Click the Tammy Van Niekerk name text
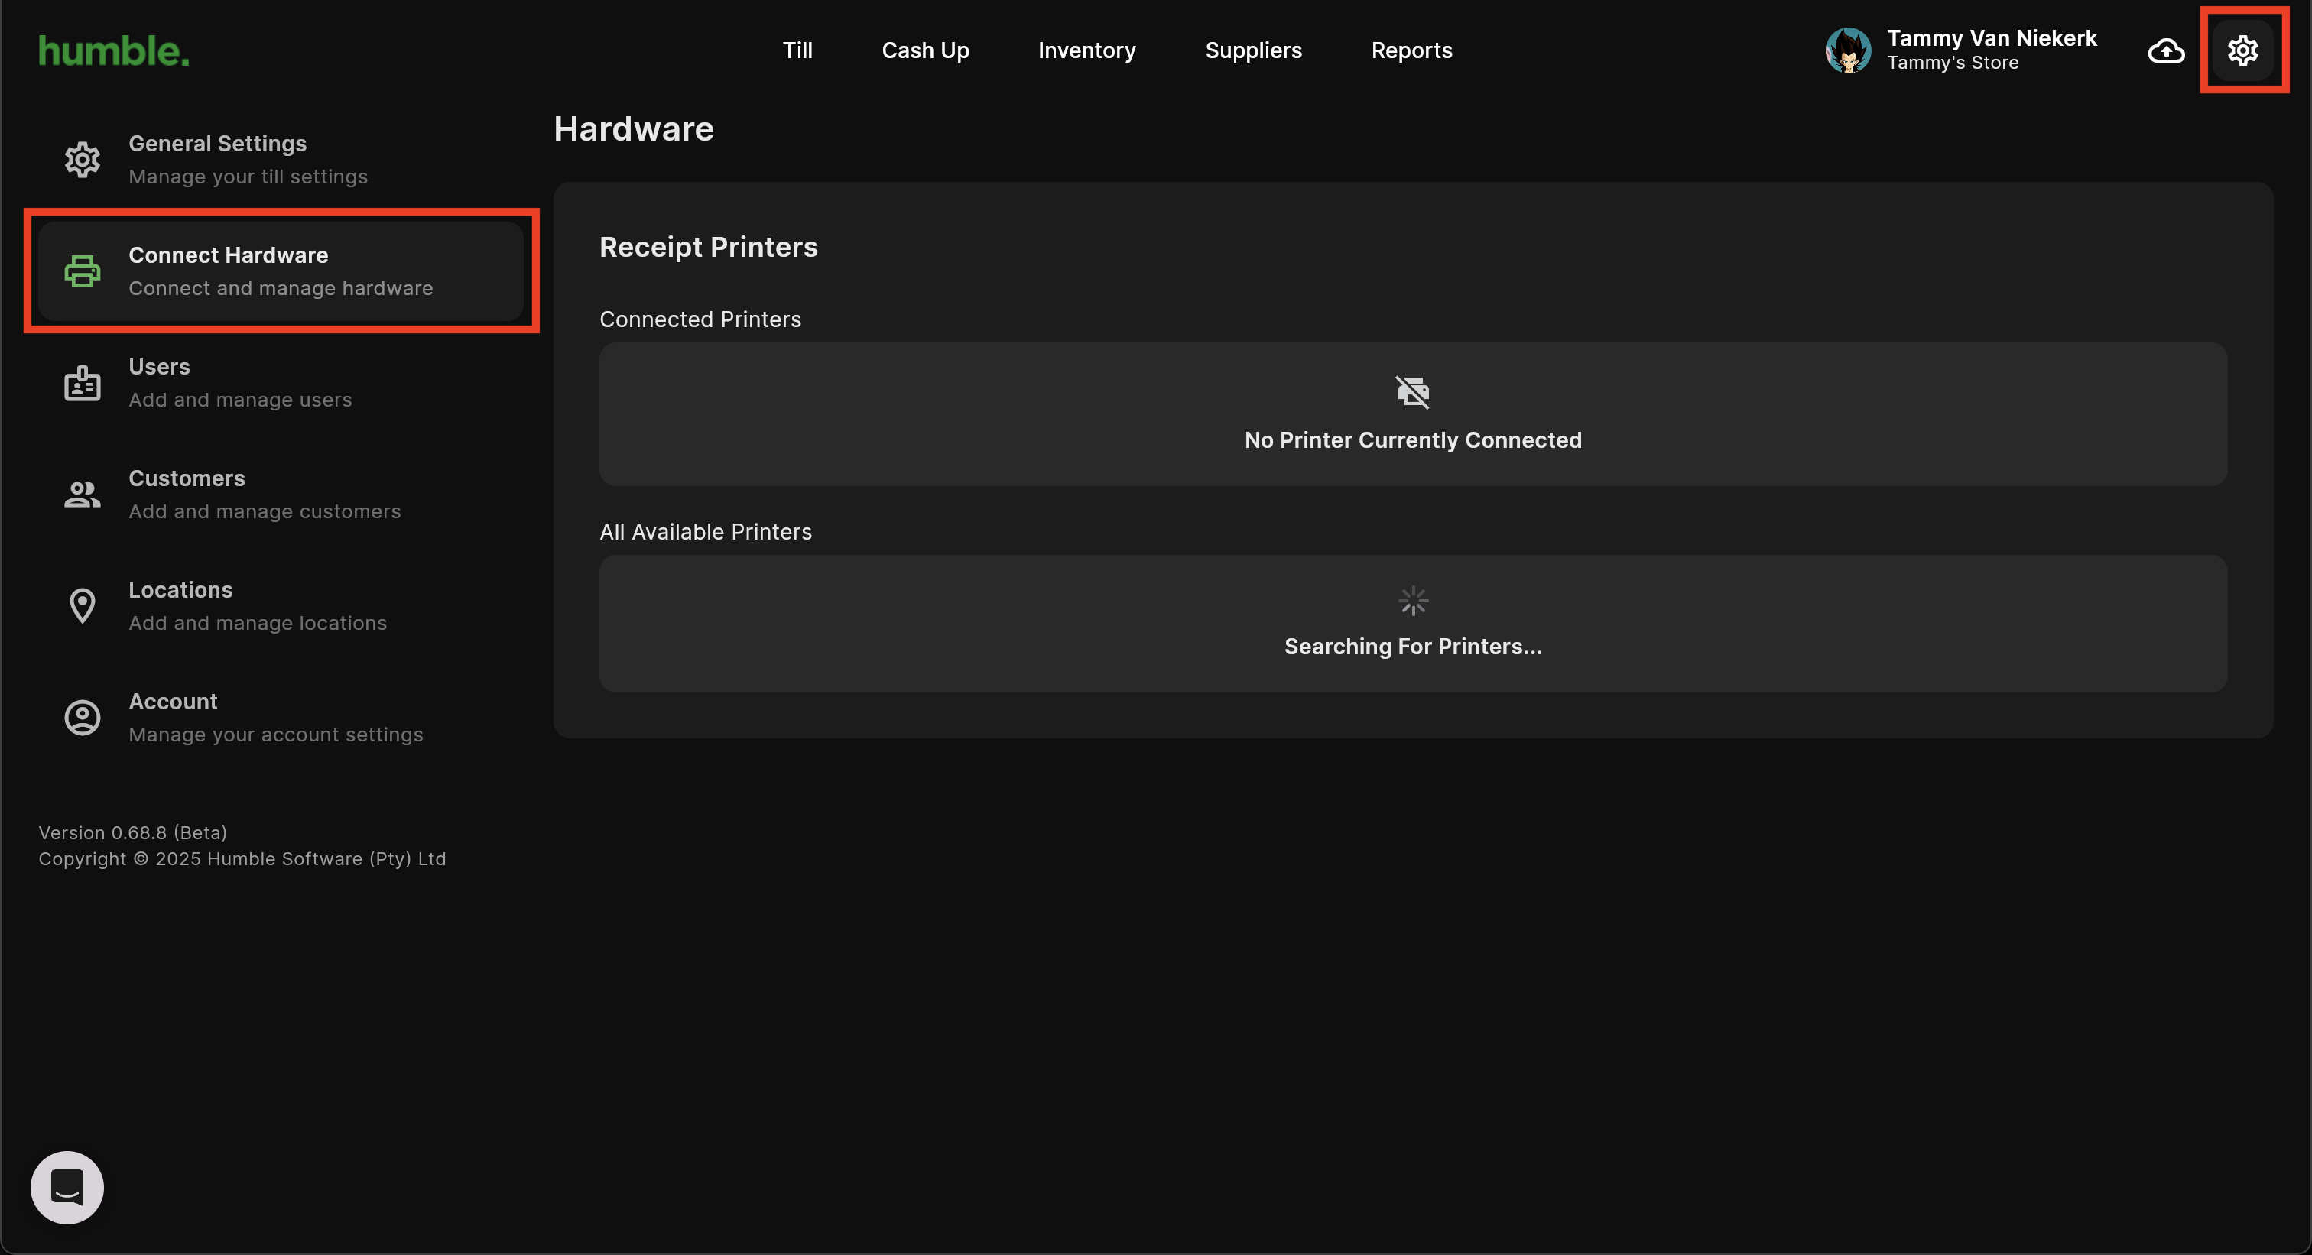Viewport: 2312px width, 1255px height. pos(1992,38)
